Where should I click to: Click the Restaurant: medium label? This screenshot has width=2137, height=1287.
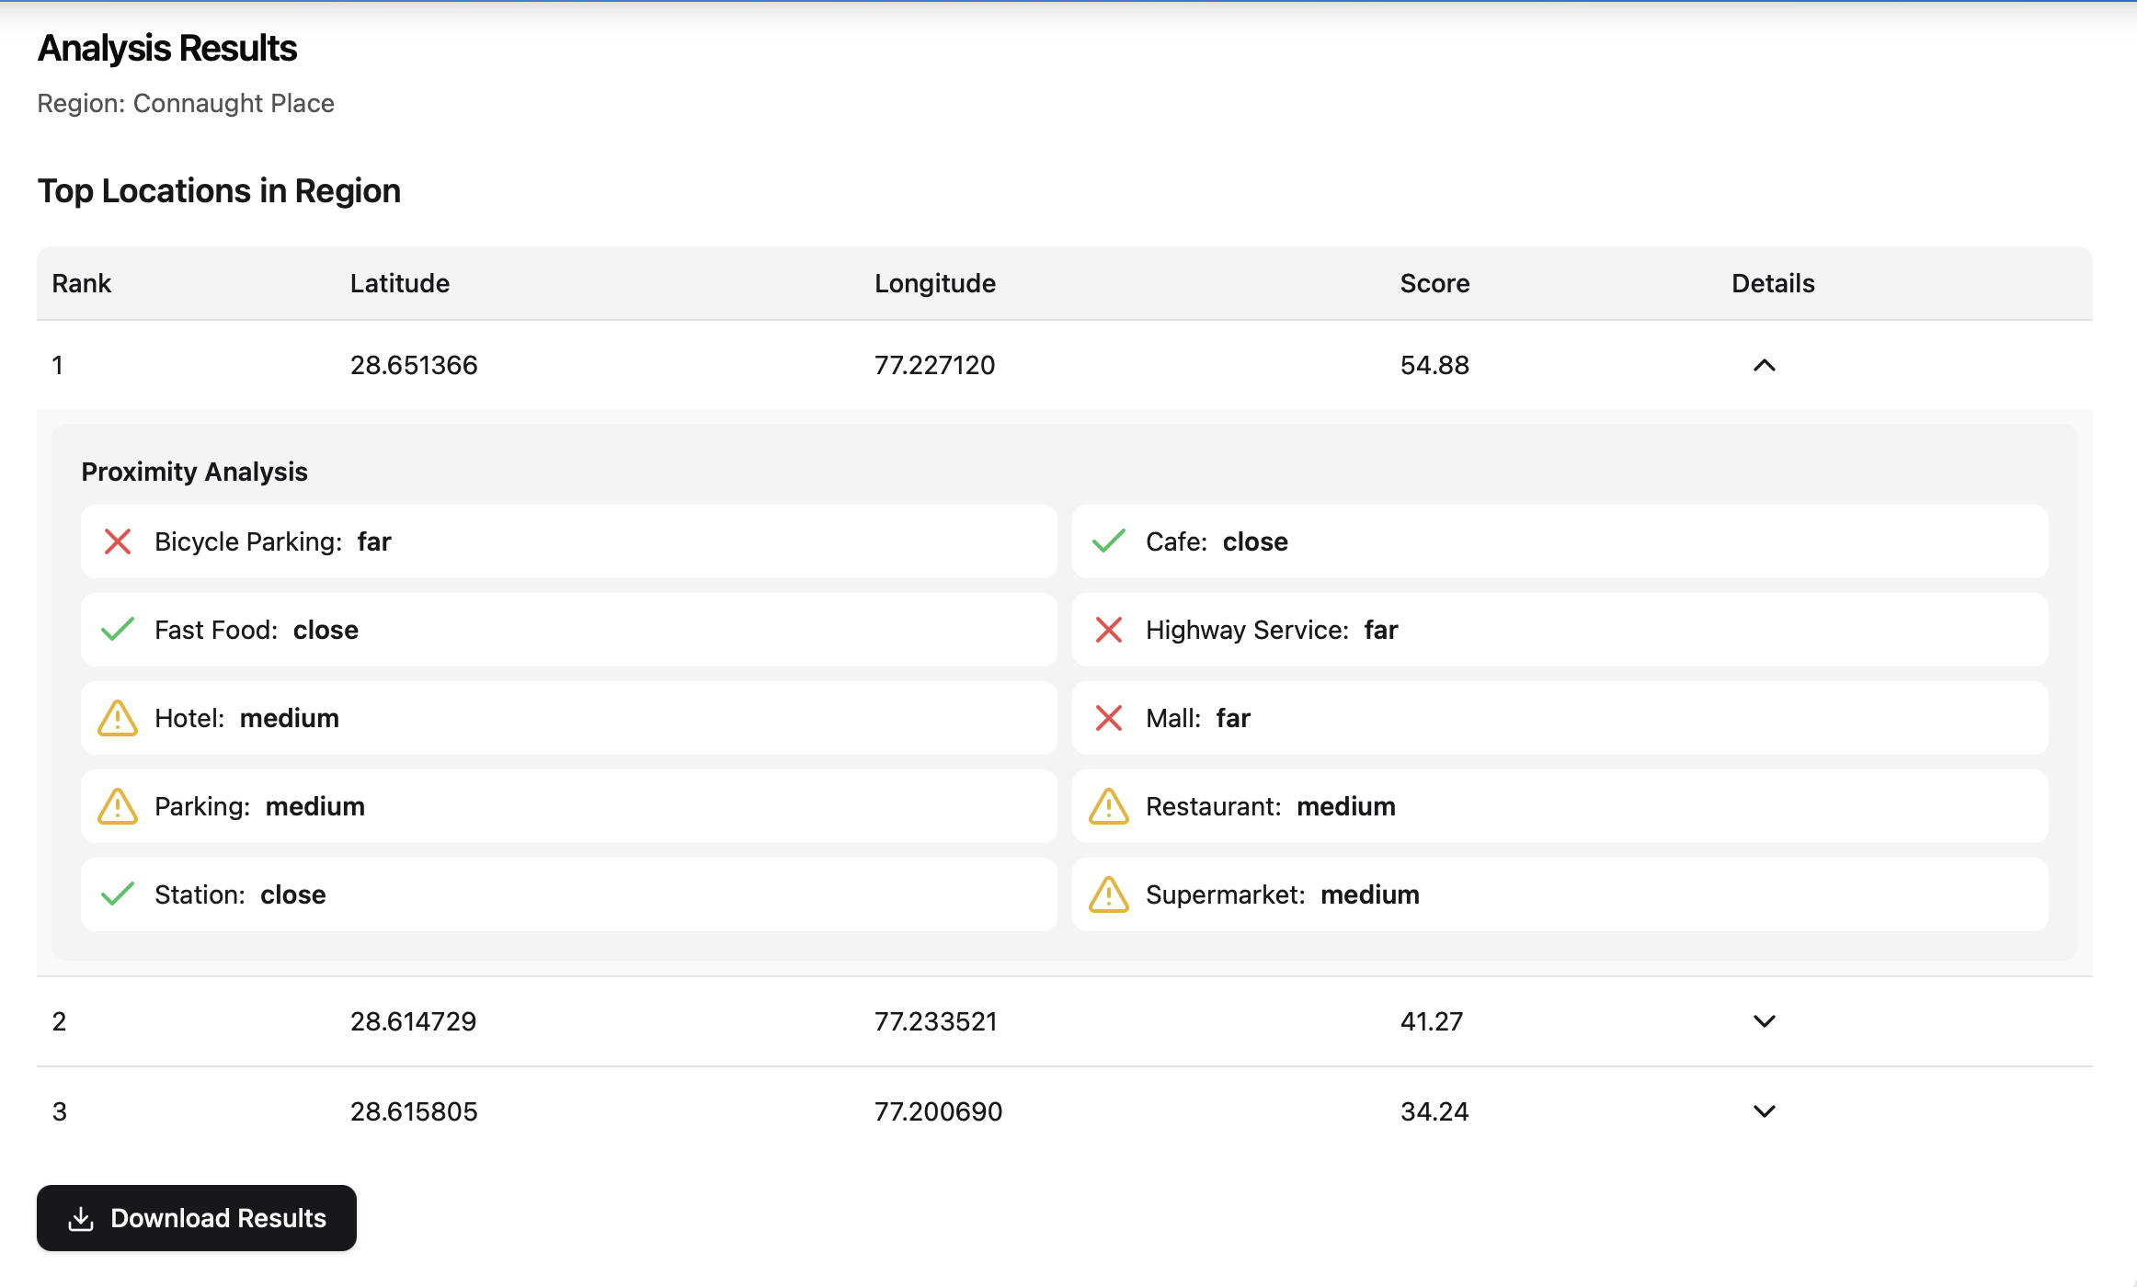1271,806
